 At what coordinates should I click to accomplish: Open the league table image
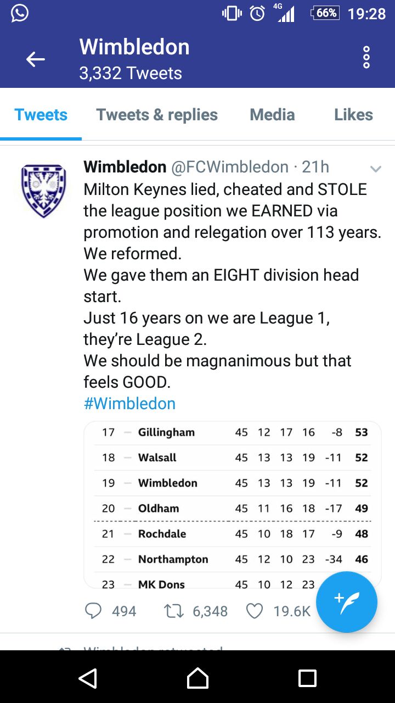click(x=233, y=505)
